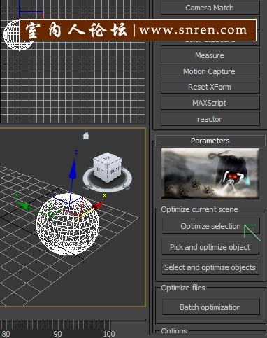The image size is (267, 338).
Task: Click the ViewCube home icon
Action: 86,136
